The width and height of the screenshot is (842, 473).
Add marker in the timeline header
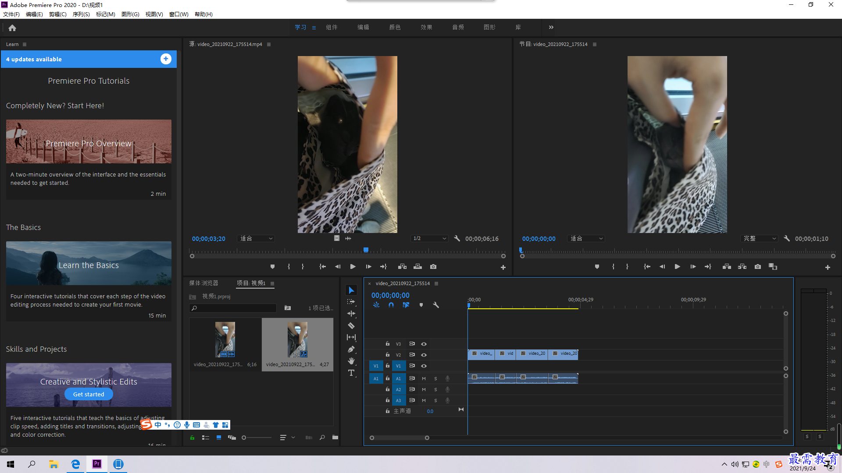pyautogui.click(x=421, y=305)
